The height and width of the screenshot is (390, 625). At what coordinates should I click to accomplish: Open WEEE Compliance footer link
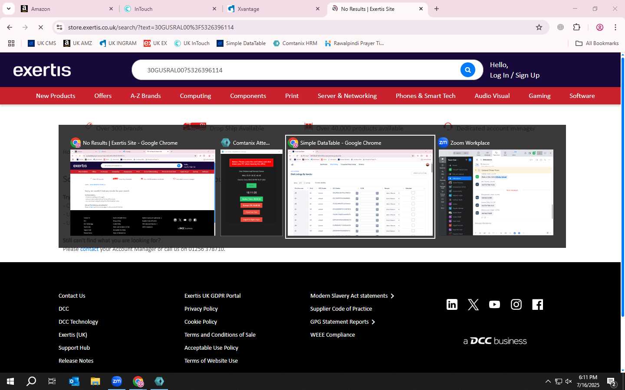pos(332,335)
